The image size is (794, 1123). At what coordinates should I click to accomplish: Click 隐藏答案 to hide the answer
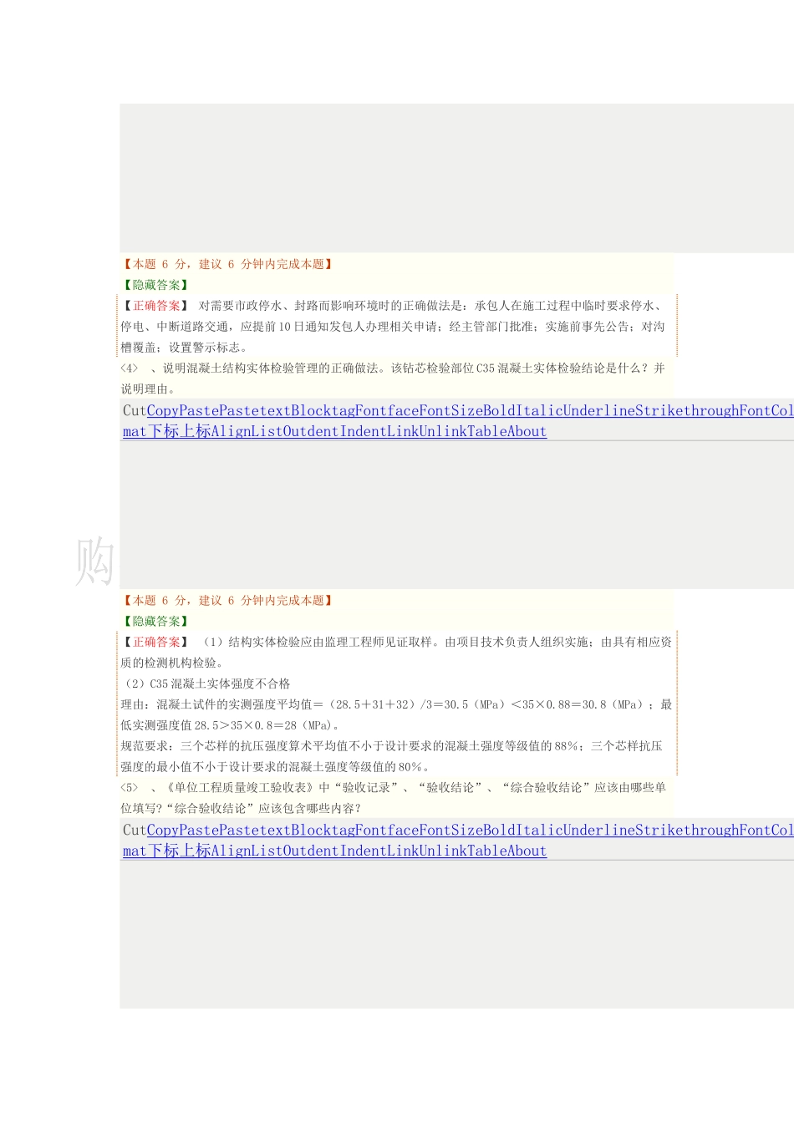pyautogui.click(x=155, y=285)
